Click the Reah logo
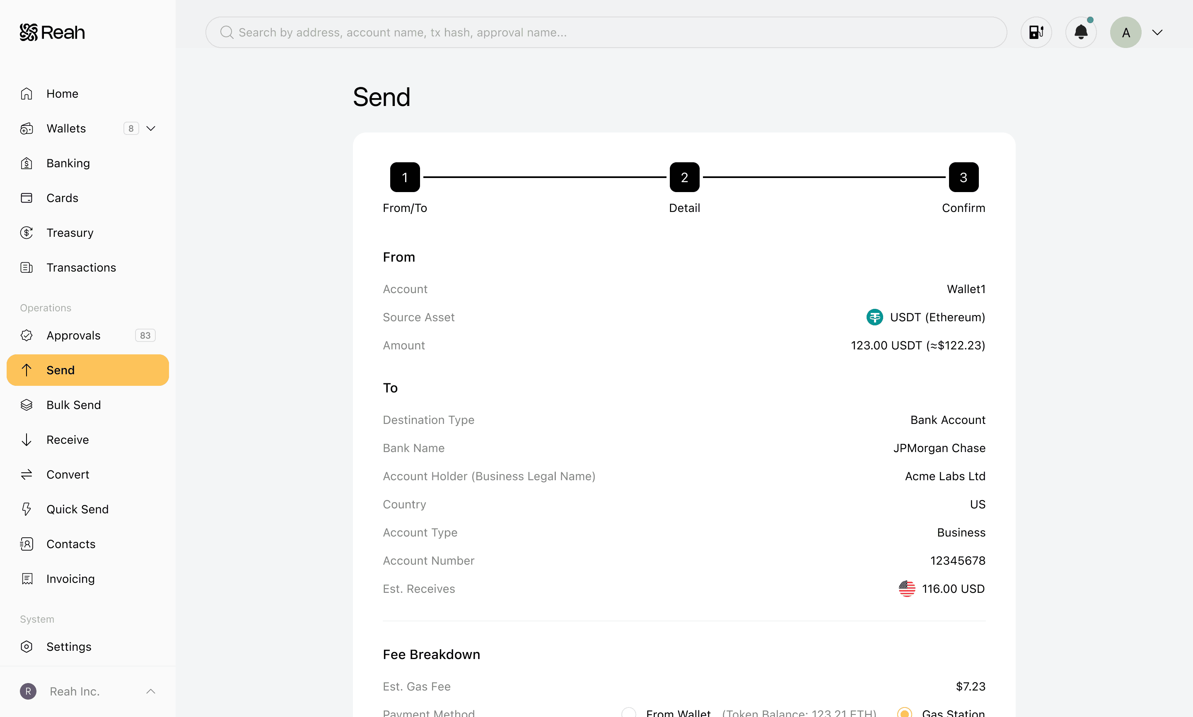 tap(52, 32)
